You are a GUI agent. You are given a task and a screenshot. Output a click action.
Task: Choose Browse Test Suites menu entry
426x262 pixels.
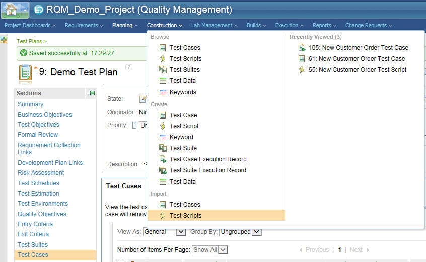click(185, 70)
